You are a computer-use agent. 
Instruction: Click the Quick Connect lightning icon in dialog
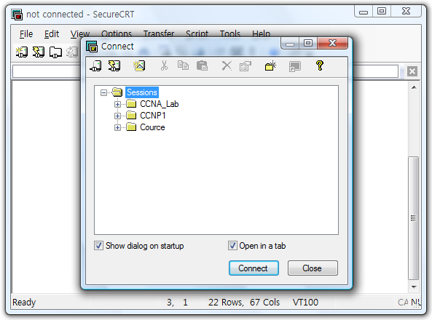[x=114, y=66]
